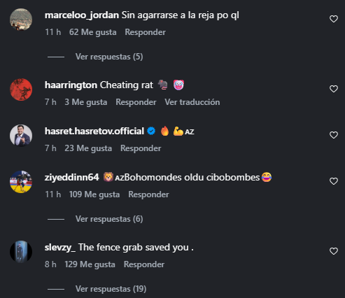
Task: Like slevzy_'s fence grab comment
Action: 334,251
